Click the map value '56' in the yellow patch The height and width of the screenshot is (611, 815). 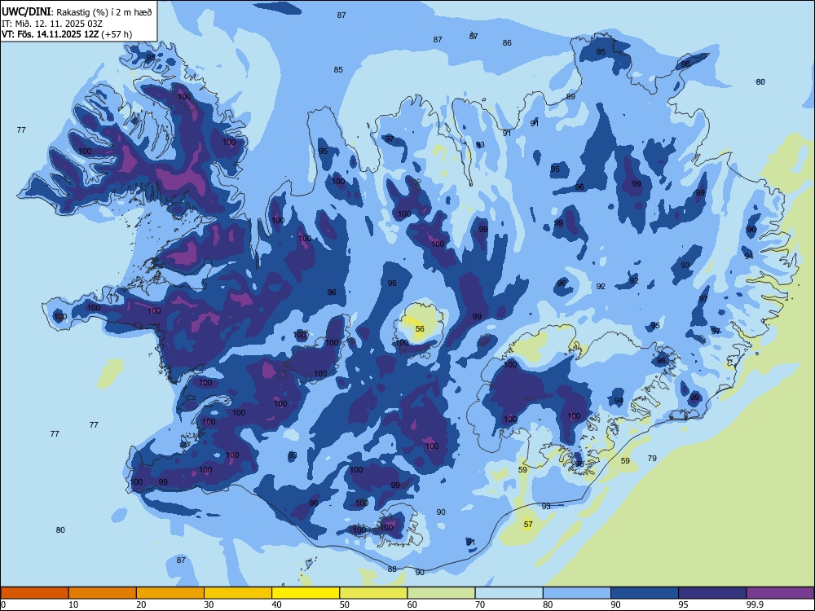click(x=420, y=328)
